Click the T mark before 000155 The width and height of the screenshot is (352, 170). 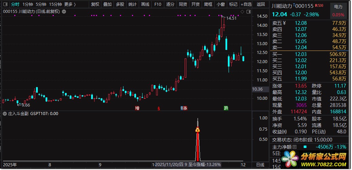click(x=294, y=5)
